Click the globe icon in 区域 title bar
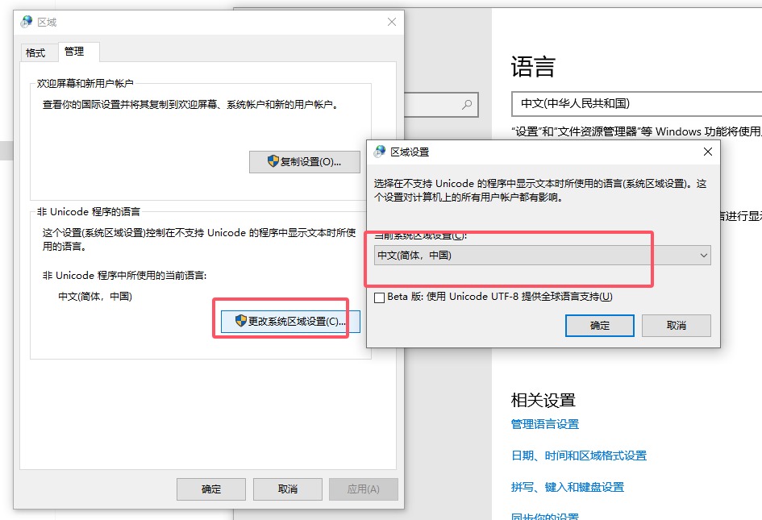This screenshot has height=520, width=762. pos(27,22)
